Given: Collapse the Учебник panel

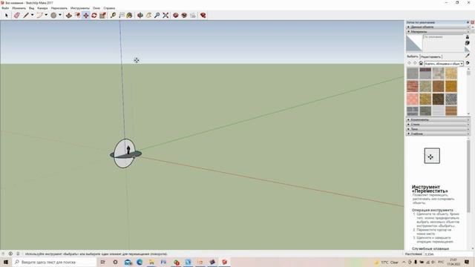Looking at the screenshot, I should tap(438, 133).
